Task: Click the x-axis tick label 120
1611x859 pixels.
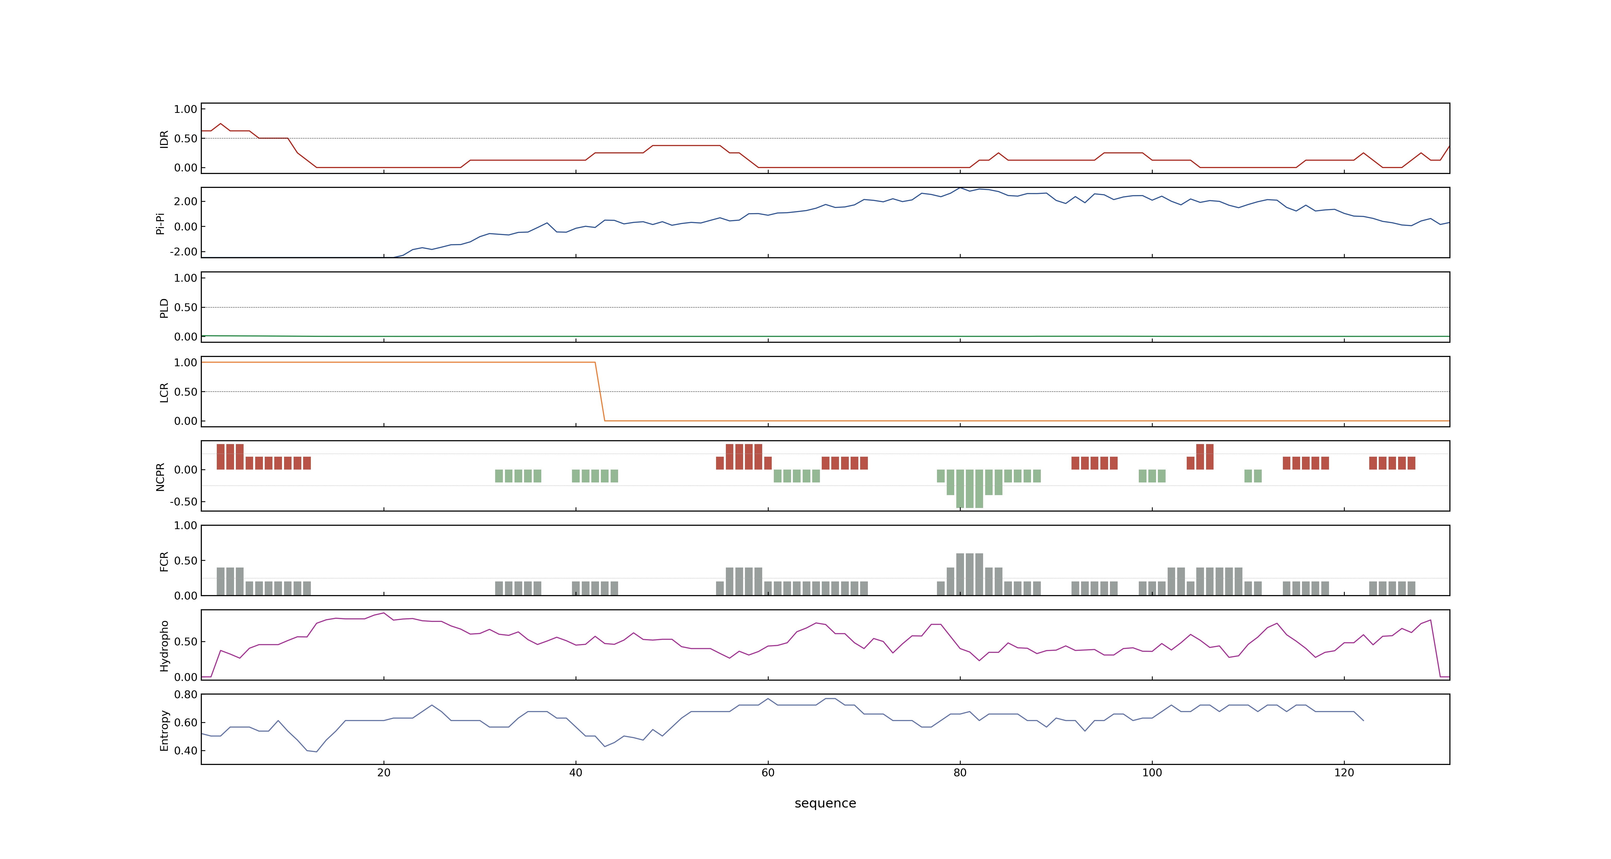Action: [x=1344, y=773]
